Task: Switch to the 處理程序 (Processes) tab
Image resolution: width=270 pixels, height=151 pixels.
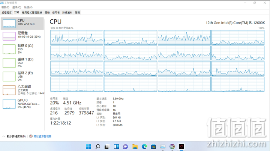Action: click(7, 13)
